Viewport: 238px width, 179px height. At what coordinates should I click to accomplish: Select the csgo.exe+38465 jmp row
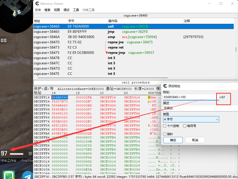click(134, 32)
